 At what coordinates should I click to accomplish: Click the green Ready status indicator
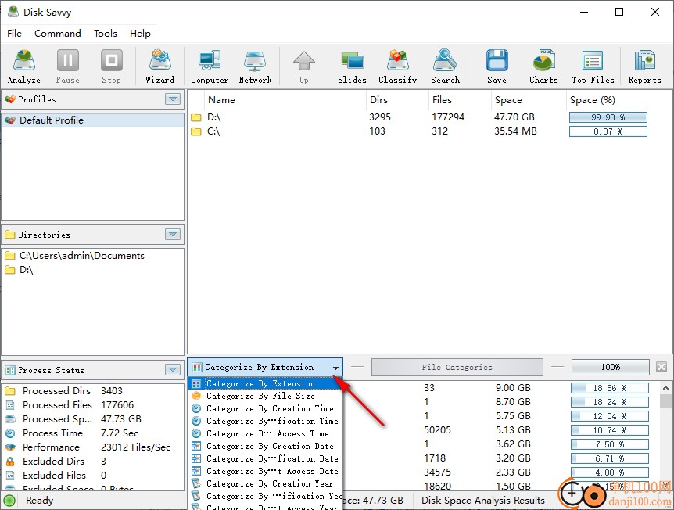[x=9, y=501]
